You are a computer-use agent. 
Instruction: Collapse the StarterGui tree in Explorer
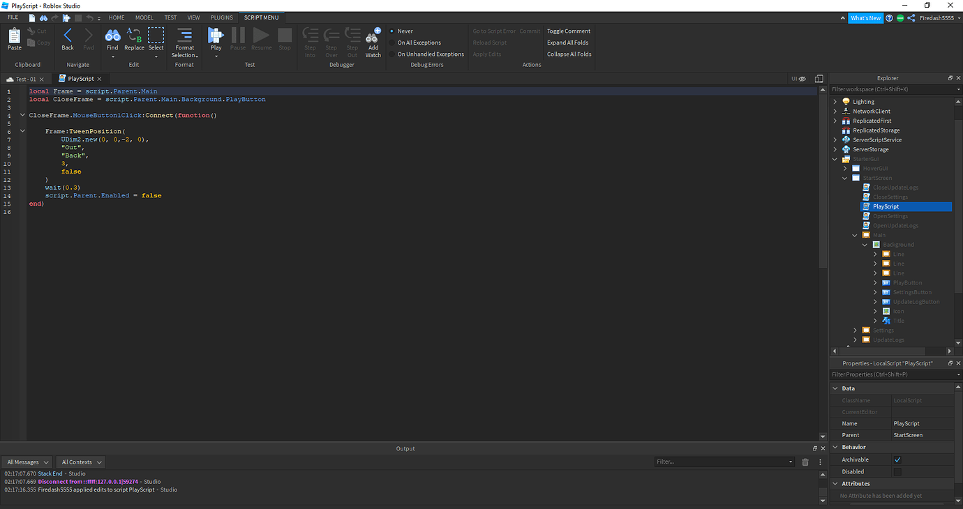coord(835,158)
